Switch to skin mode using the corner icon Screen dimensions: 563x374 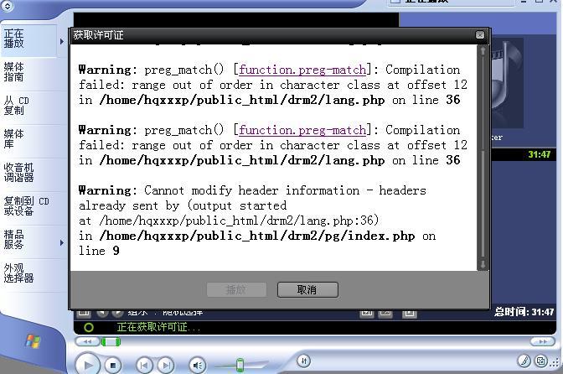coord(540,361)
